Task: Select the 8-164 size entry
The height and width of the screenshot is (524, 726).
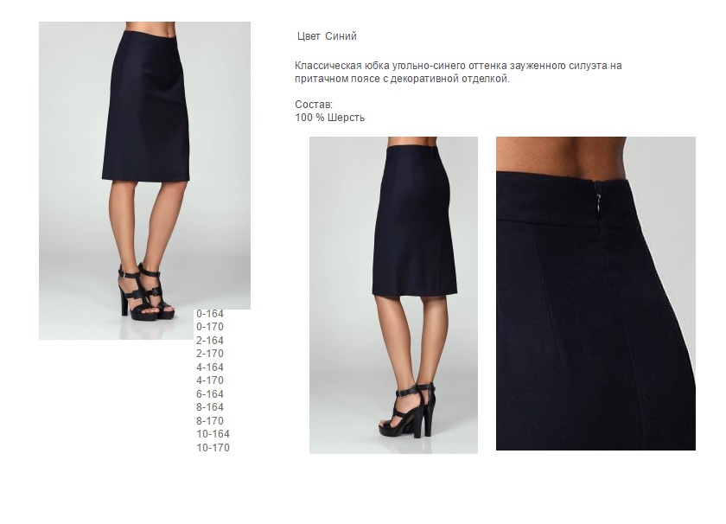Action: click(x=210, y=407)
